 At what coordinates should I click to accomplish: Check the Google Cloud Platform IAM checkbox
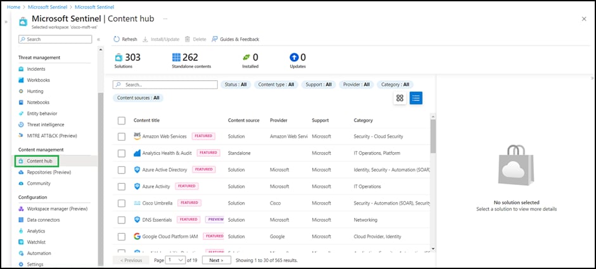click(122, 236)
